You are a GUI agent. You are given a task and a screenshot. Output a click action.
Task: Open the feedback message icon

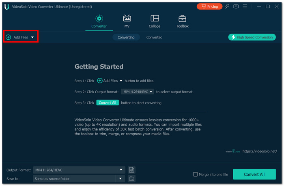pyautogui.click(x=236, y=7)
